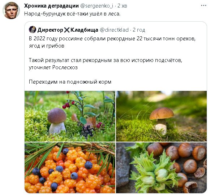
Task: Open photo of hazelnuts with green husks
Action: (x=161, y=168)
